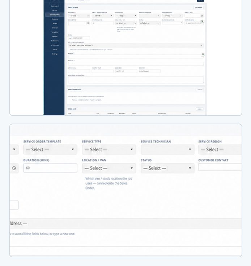Open Service Type dropdown in enlarged lower view
251x266 pixels.
click(109, 149)
